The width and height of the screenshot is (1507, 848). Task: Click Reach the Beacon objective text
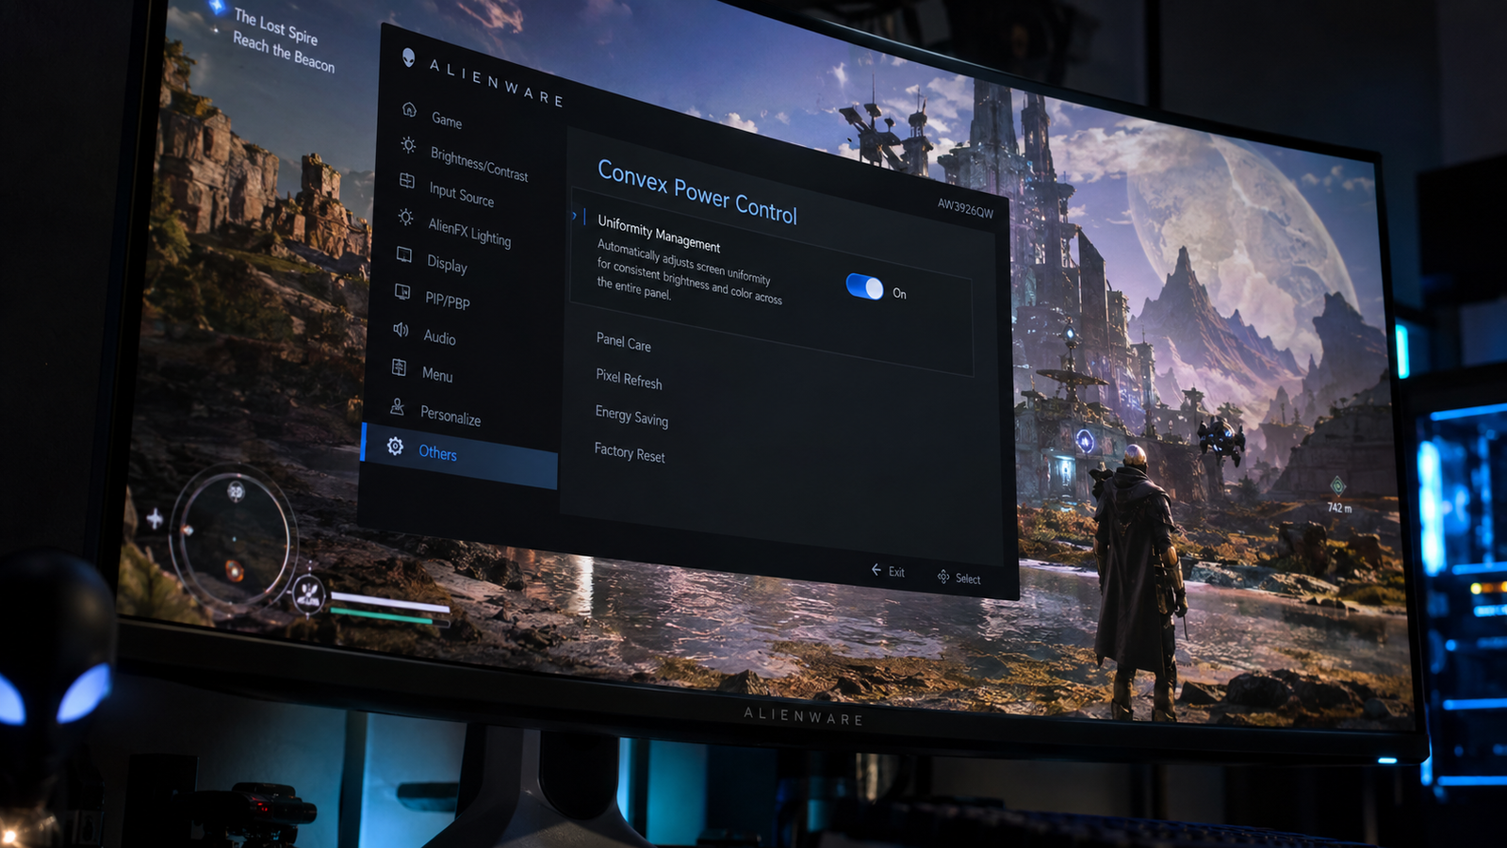pos(284,52)
